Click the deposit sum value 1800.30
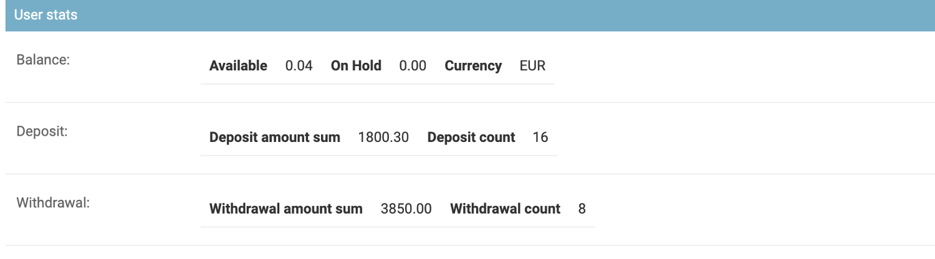 (x=383, y=138)
